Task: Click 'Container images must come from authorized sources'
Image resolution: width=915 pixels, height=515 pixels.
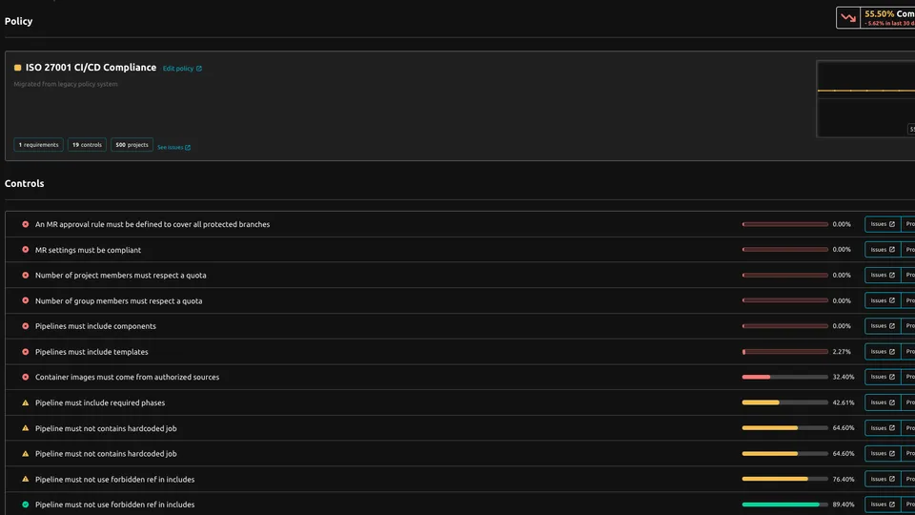Action: tap(127, 378)
